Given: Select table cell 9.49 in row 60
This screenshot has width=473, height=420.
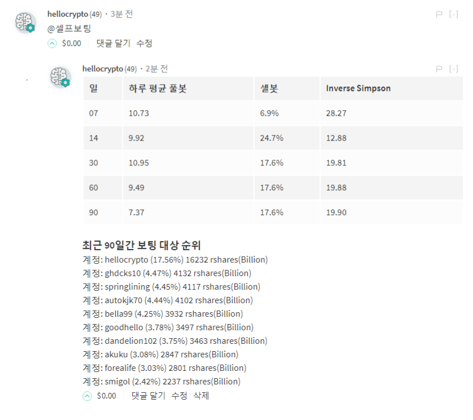Looking at the screenshot, I should (188, 187).
